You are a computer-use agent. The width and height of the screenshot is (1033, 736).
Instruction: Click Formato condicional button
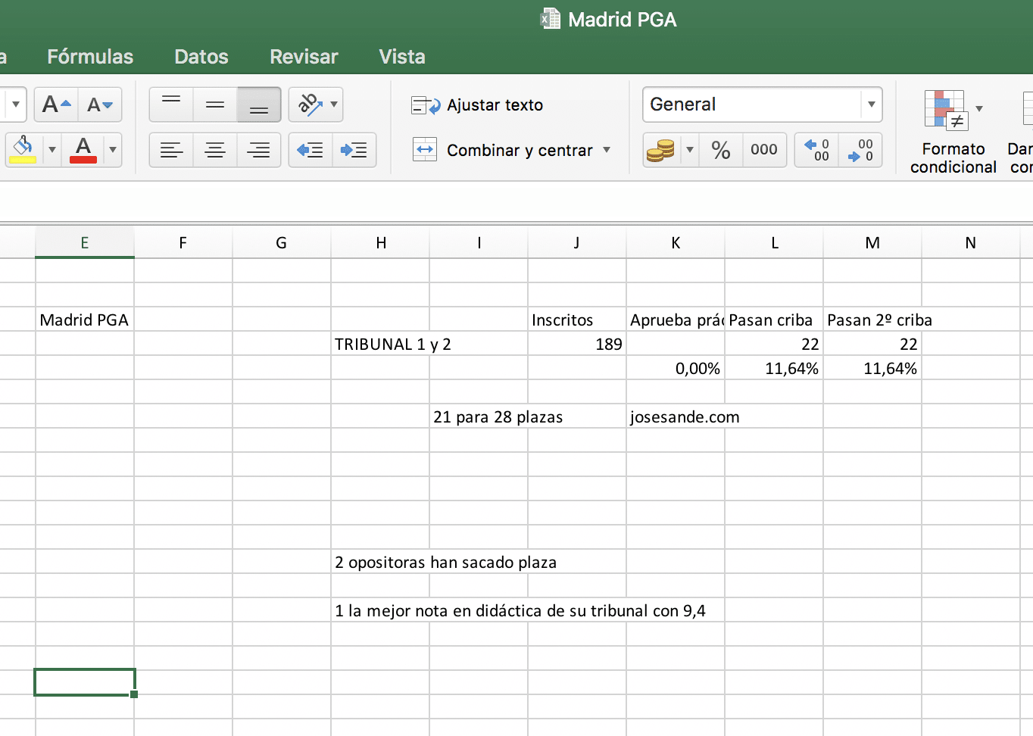[952, 133]
